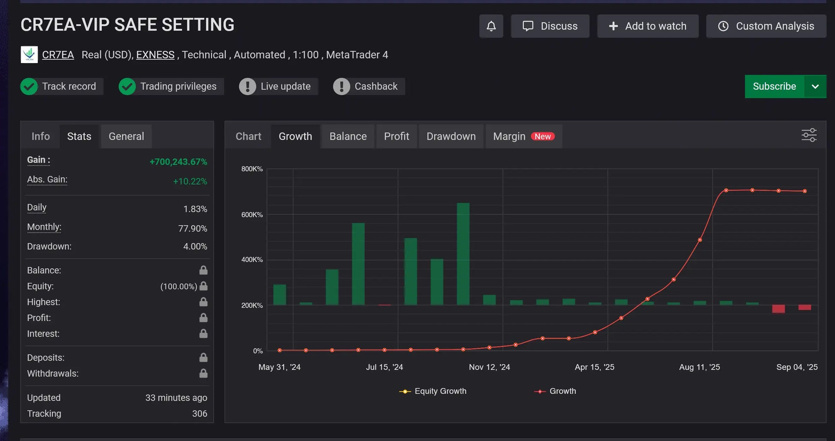Select the Growth tab

295,136
